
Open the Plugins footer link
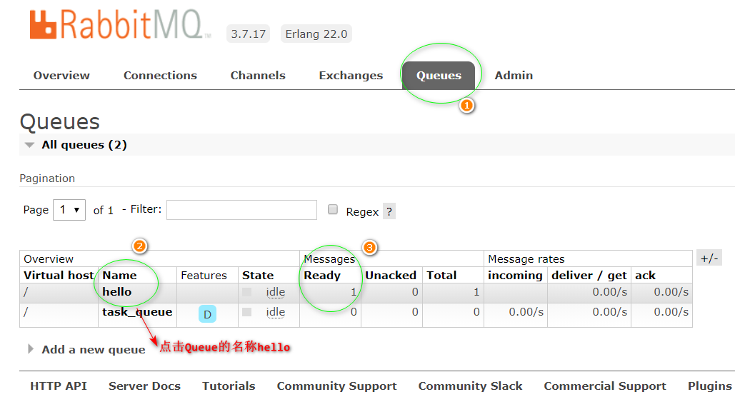[x=710, y=386]
